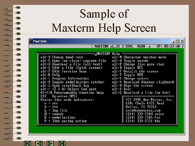Click the KP mode indicator in status line
The image size is (195, 146).
(158, 47)
